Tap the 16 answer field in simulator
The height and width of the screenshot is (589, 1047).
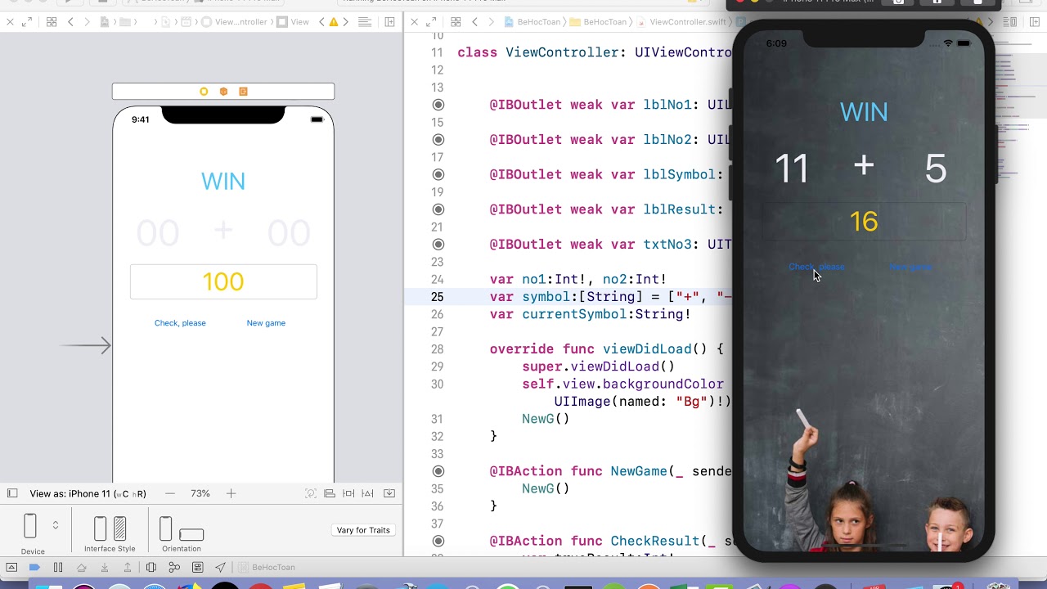click(x=864, y=222)
